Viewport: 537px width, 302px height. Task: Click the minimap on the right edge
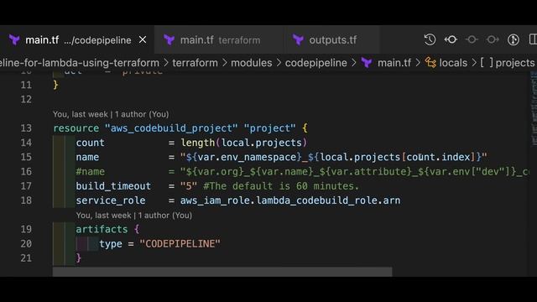coord(534,109)
